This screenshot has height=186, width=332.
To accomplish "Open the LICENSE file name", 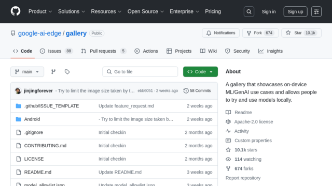I will [x=34, y=159].
